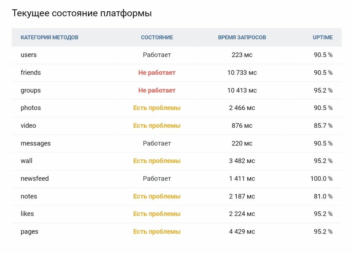Open the photos method category
The image size is (353, 253).
31,108
